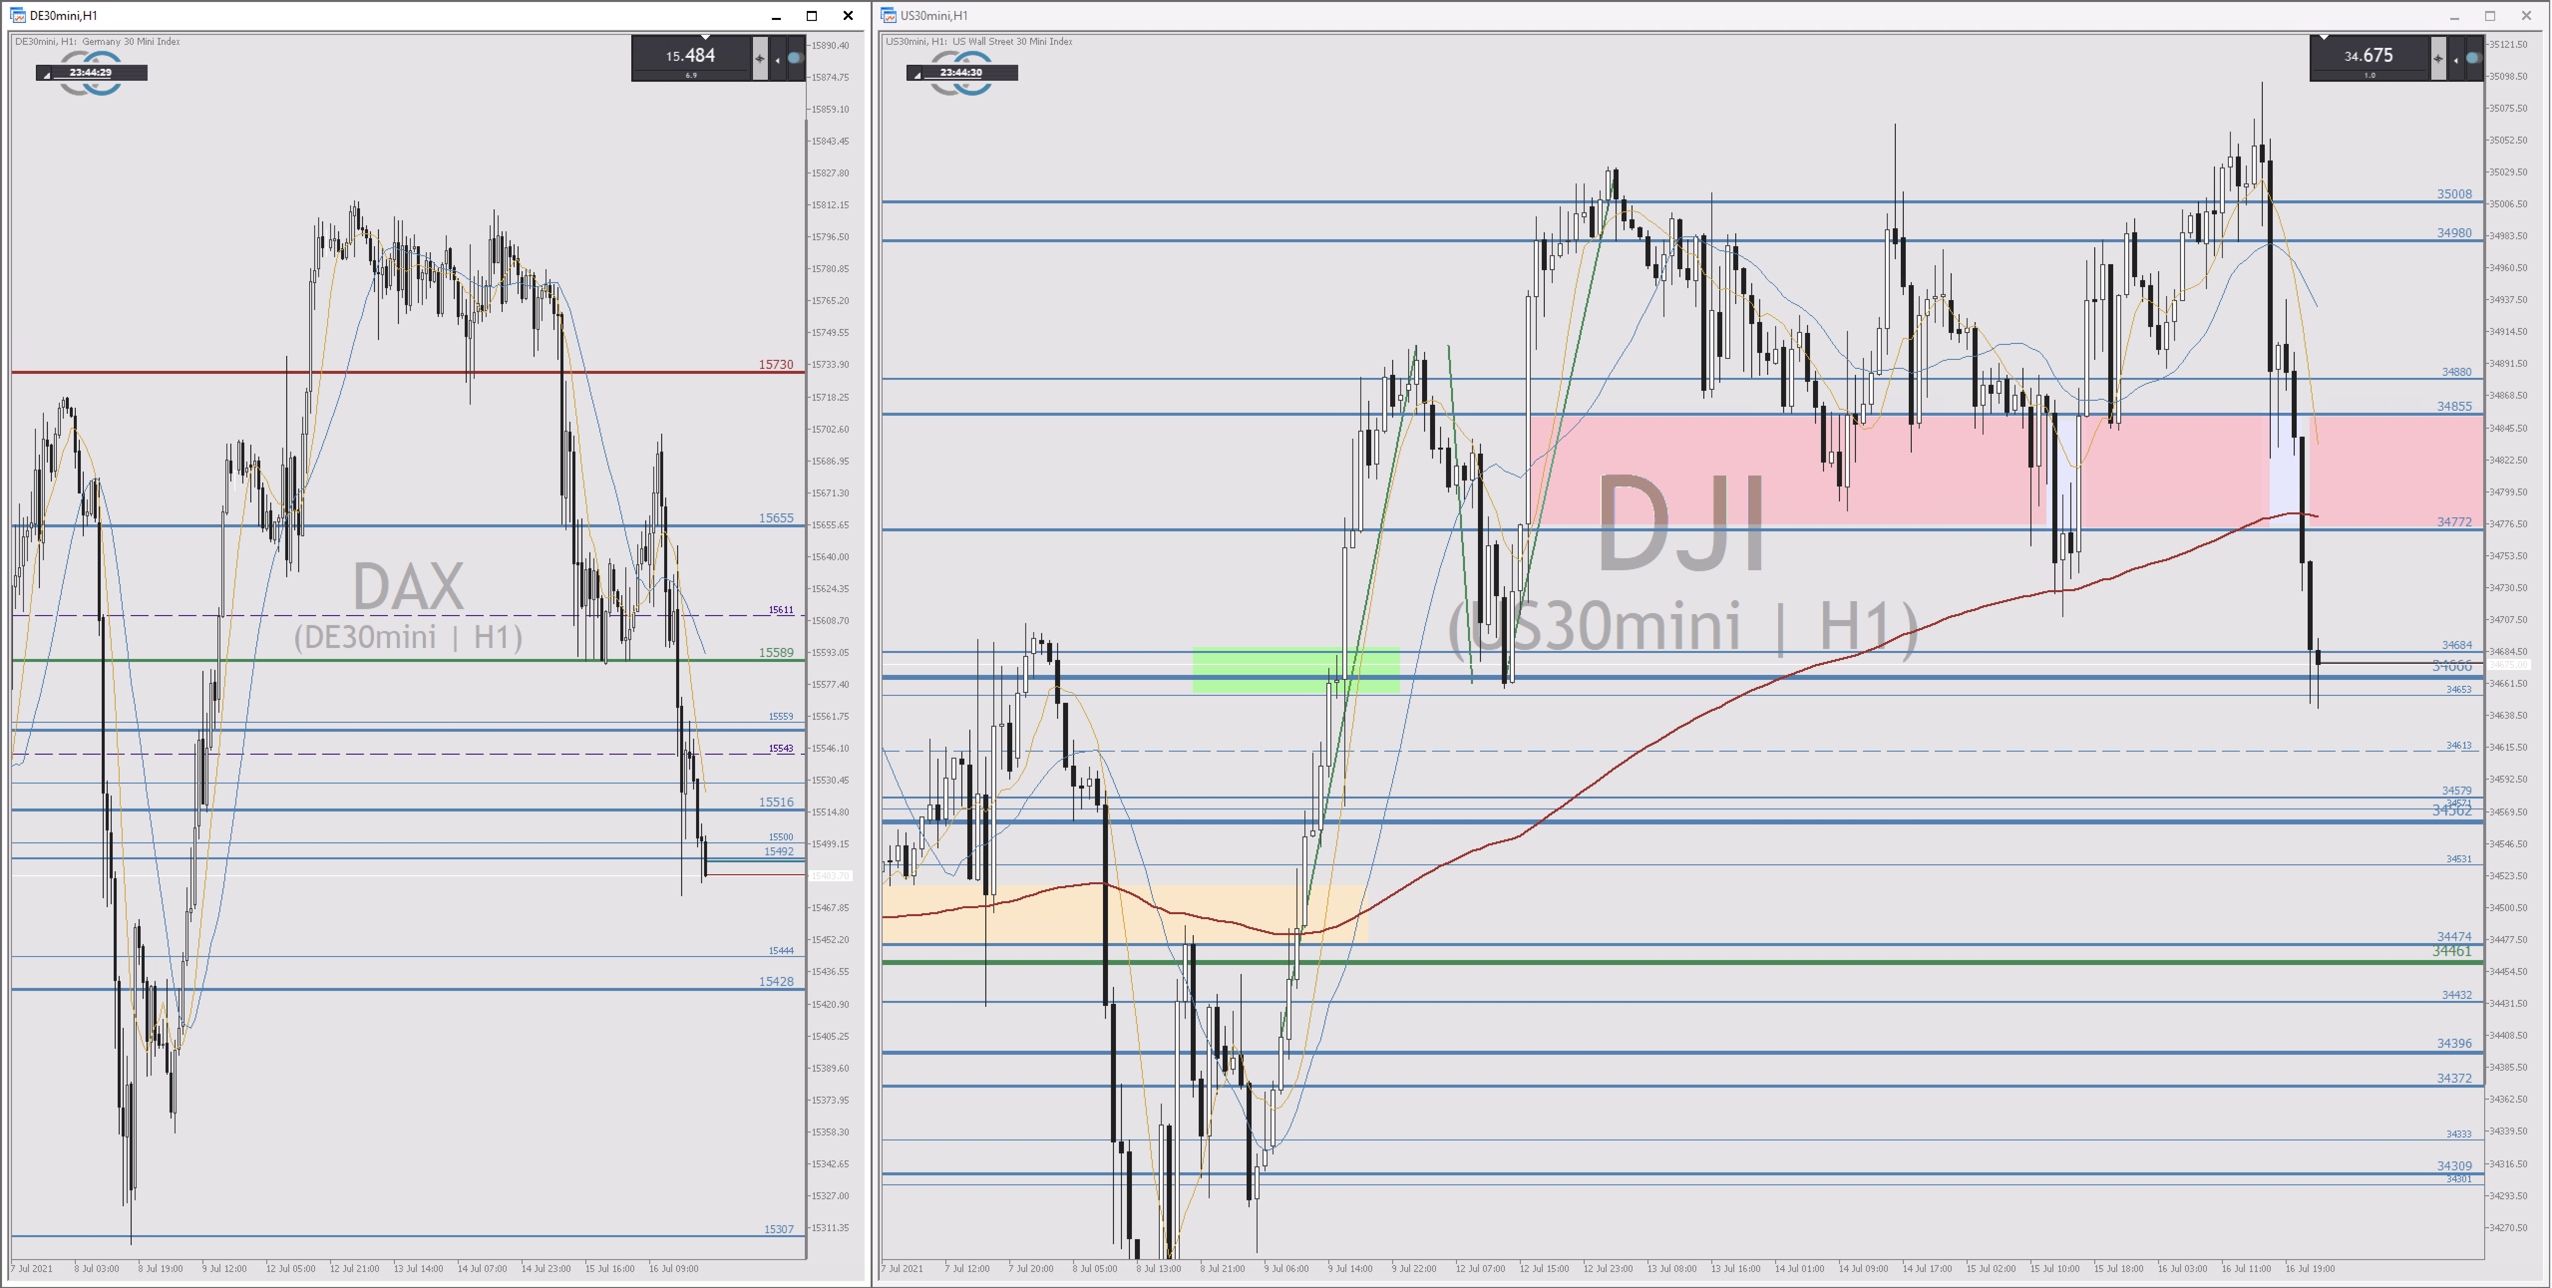Click the 34.675 price display on DJI chart
This screenshot has width=2552, height=1288.
[x=2369, y=55]
